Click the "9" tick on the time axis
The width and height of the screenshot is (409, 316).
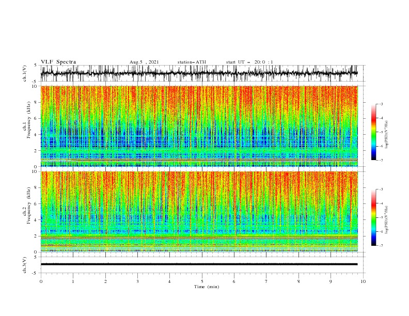tap(331, 281)
